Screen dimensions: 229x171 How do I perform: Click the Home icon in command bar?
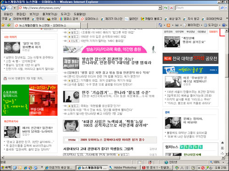[x=160, y=25]
